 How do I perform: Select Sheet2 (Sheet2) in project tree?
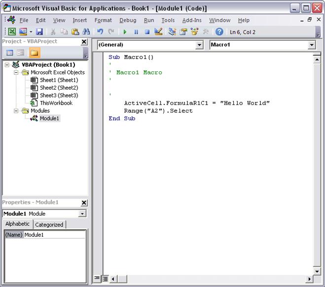(x=59, y=88)
